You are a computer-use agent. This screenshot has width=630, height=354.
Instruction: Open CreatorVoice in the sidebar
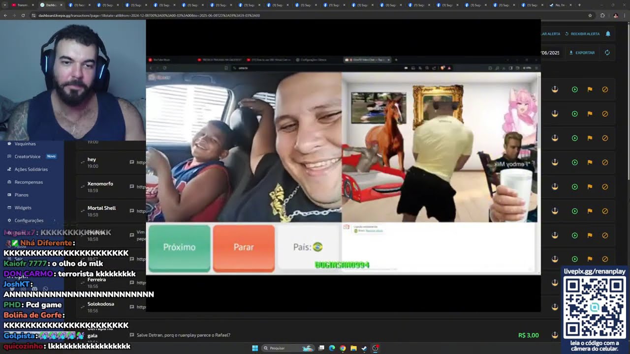pyautogui.click(x=28, y=156)
